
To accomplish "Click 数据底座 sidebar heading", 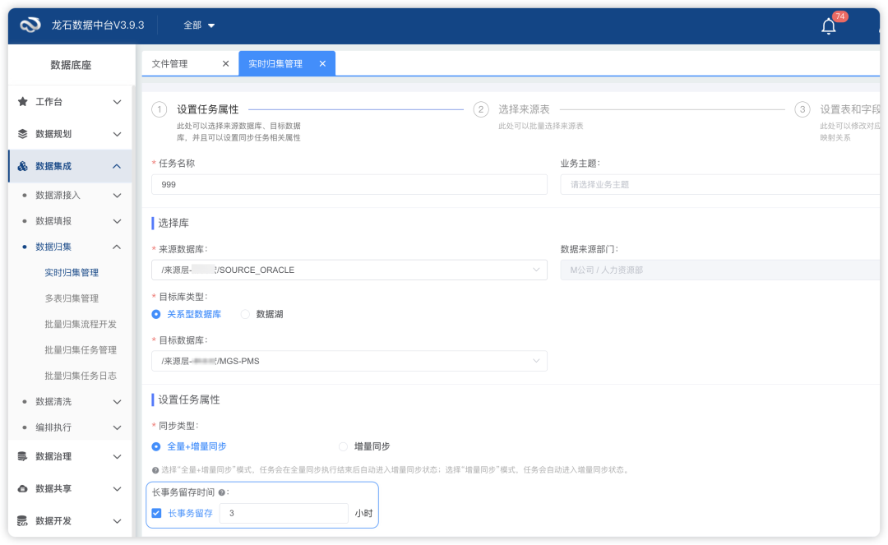I will [x=71, y=65].
